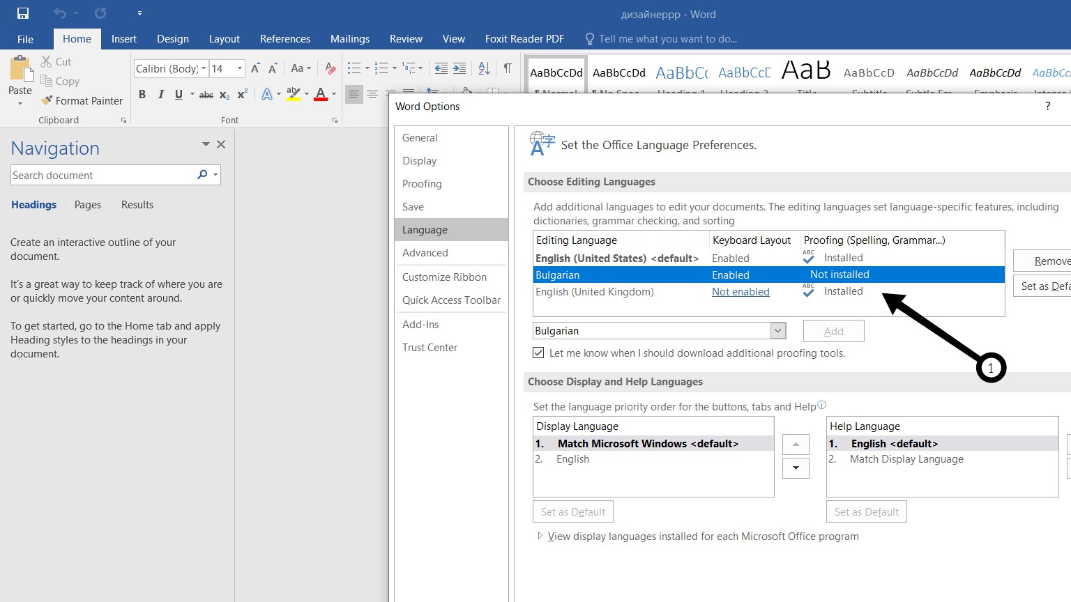This screenshot has height=602, width=1071.
Task: Click Set as Default under Help Language
Action: pyautogui.click(x=867, y=512)
